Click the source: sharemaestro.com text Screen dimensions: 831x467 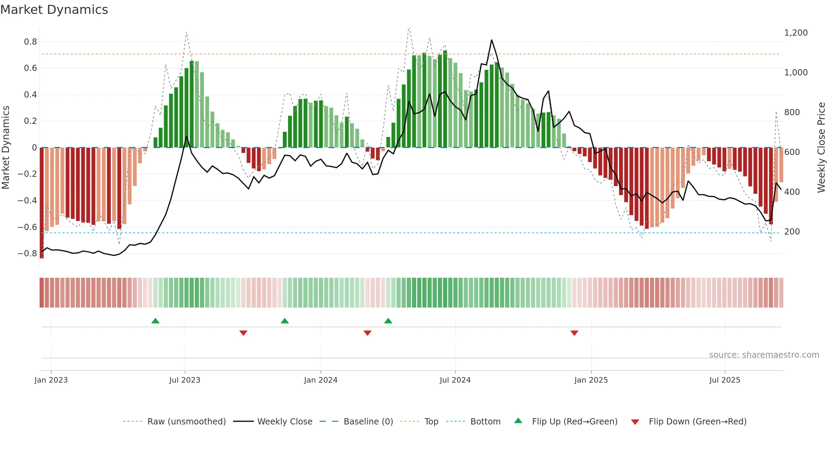click(x=764, y=355)
